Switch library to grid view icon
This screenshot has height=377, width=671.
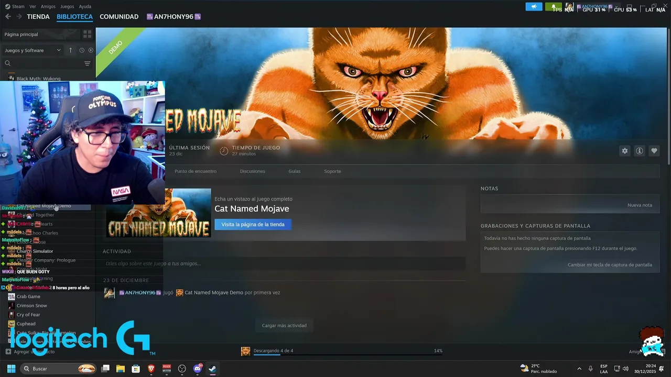(x=87, y=34)
